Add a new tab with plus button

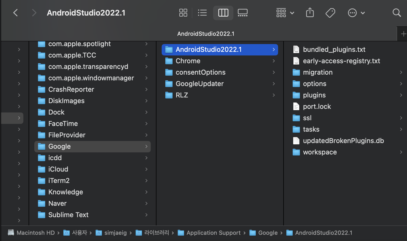tap(403, 34)
